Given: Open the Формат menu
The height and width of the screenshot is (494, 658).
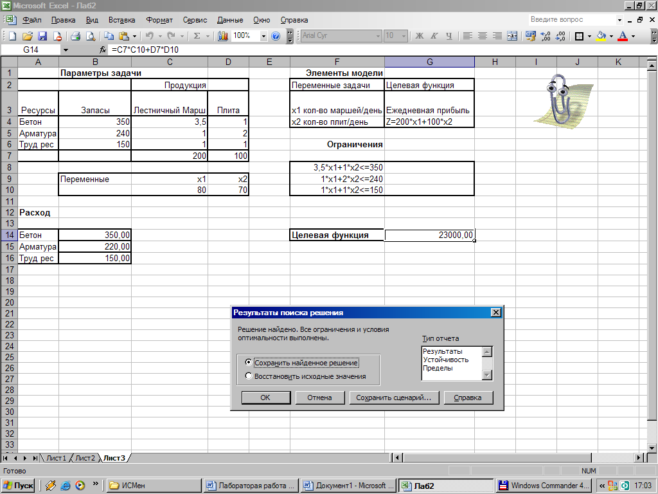Looking at the screenshot, I should 159,20.
